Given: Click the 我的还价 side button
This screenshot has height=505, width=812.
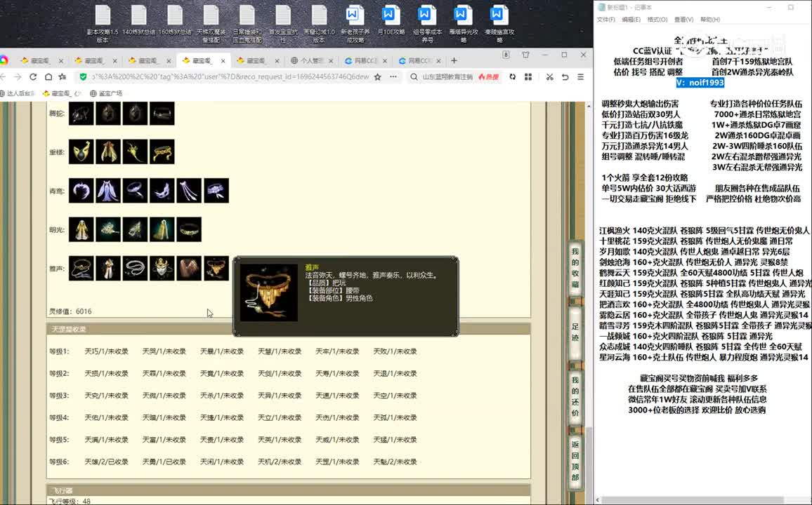Looking at the screenshot, I should (575, 396).
